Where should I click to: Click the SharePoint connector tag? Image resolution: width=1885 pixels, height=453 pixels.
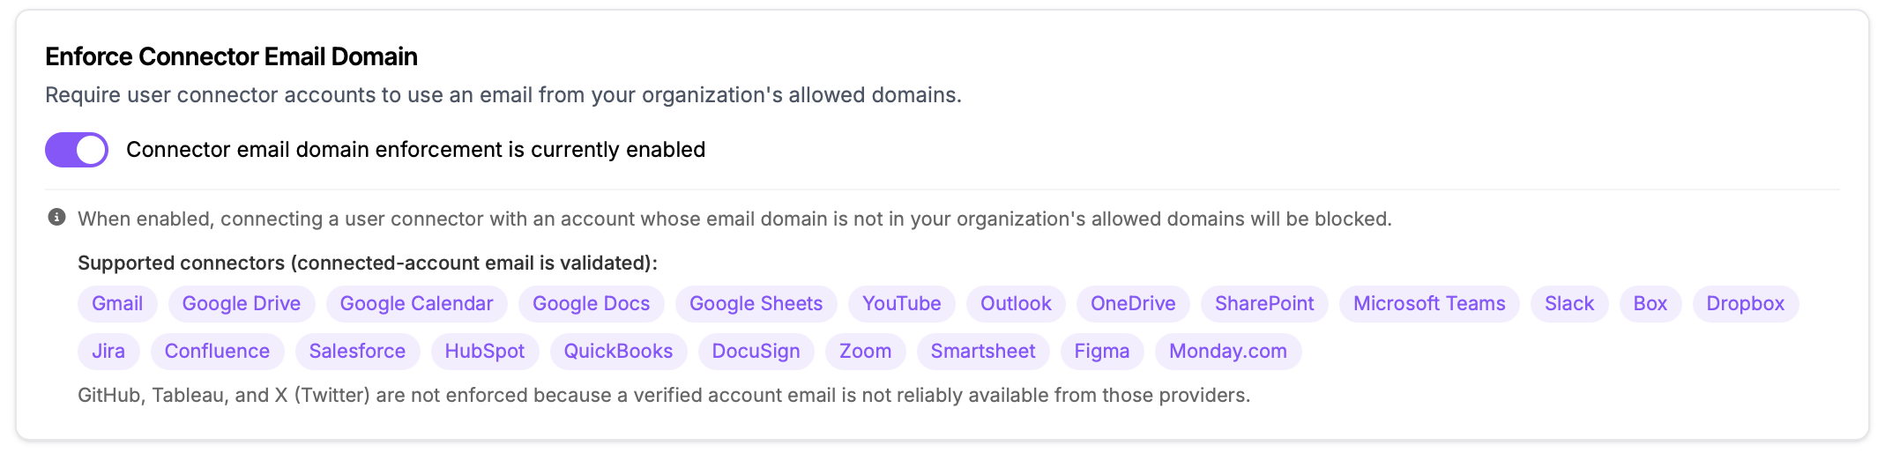tap(1264, 304)
